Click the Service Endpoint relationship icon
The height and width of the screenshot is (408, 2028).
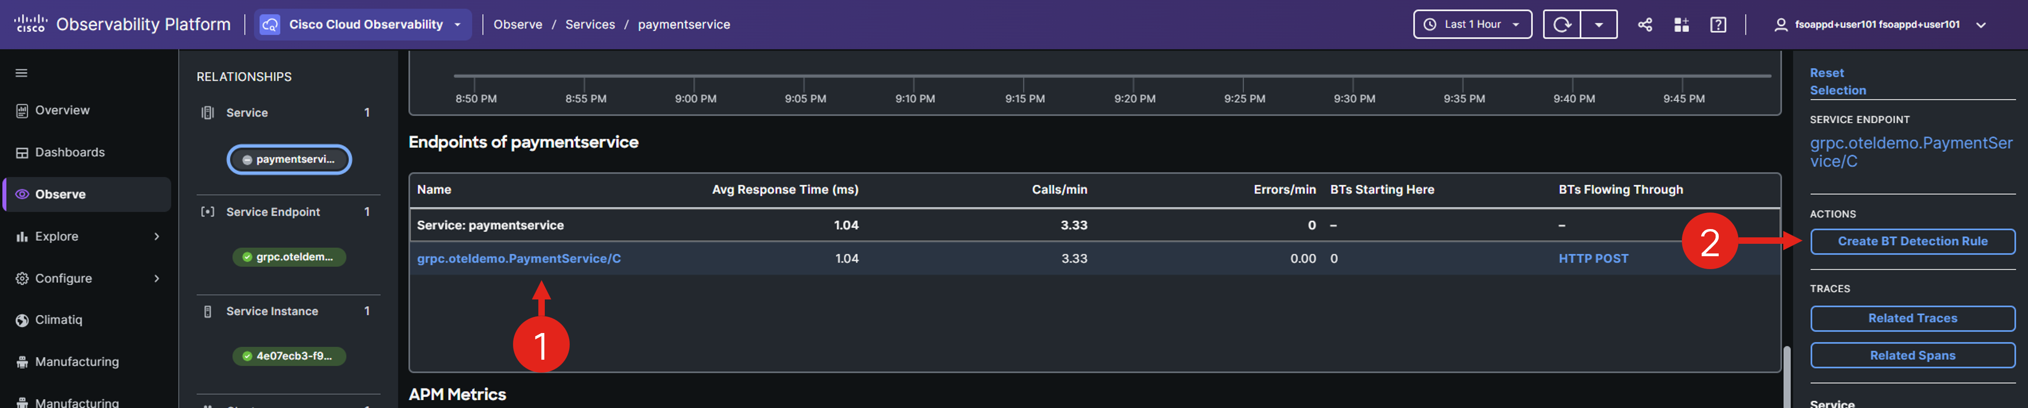(207, 212)
